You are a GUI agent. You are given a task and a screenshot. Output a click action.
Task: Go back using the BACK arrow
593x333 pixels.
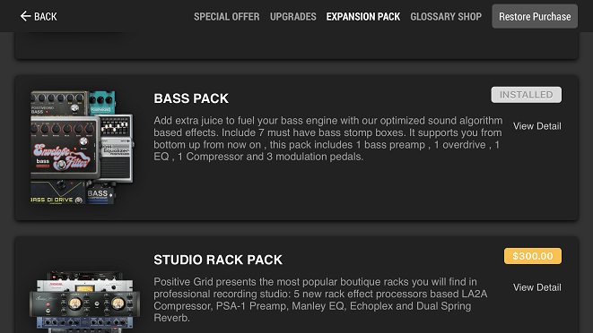click(x=39, y=16)
